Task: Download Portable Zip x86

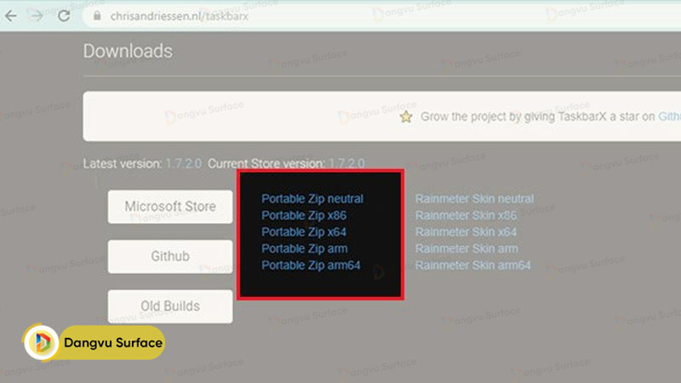Action: click(304, 215)
